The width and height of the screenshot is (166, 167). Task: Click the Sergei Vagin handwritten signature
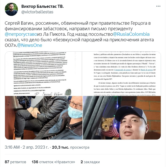coord(49,94)
